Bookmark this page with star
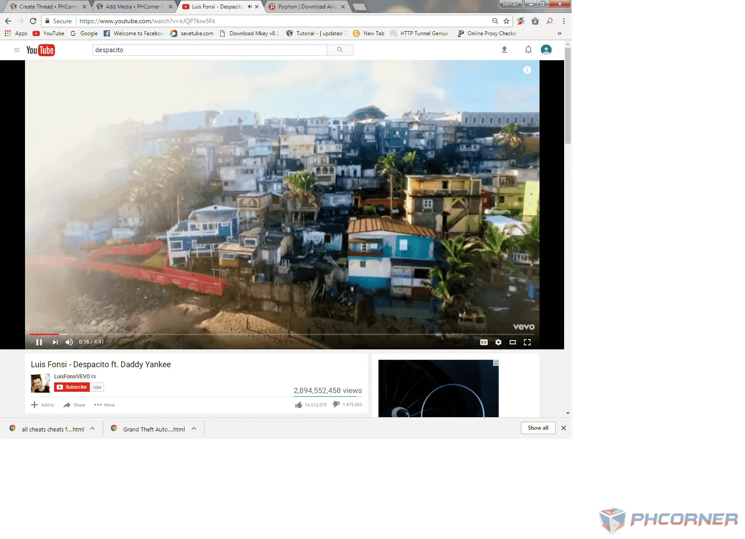Image resolution: width=745 pixels, height=539 pixels. [506, 21]
